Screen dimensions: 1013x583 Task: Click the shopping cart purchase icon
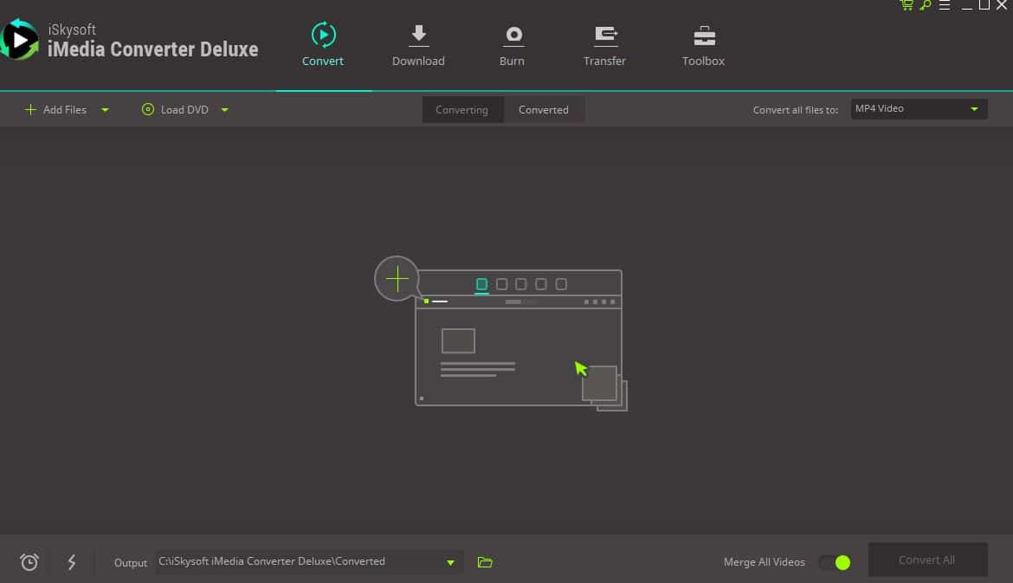pos(906,5)
